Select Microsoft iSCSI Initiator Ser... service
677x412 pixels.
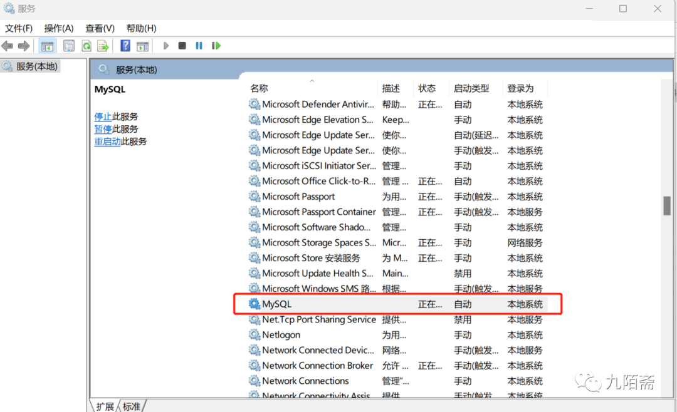pyautogui.click(x=397, y=166)
